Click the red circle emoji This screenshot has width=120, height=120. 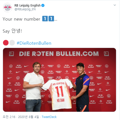tap(6, 43)
